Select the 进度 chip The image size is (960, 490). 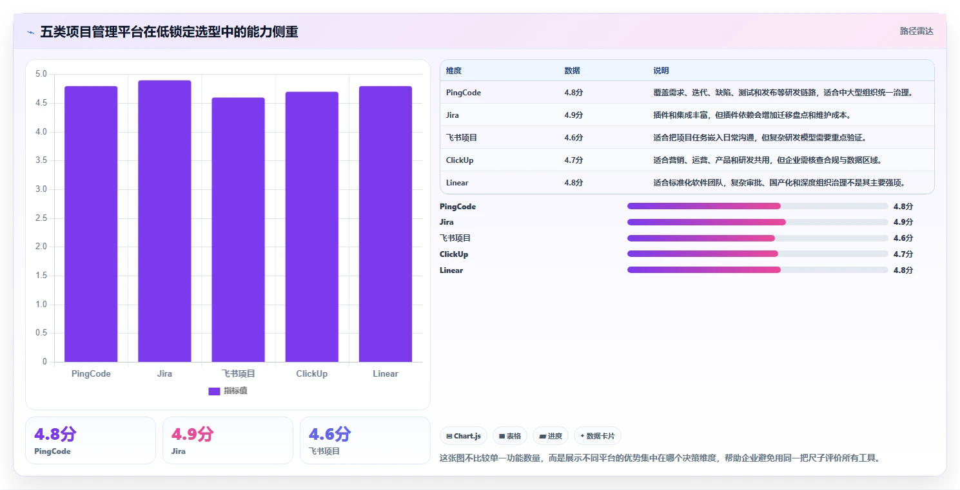tap(551, 436)
